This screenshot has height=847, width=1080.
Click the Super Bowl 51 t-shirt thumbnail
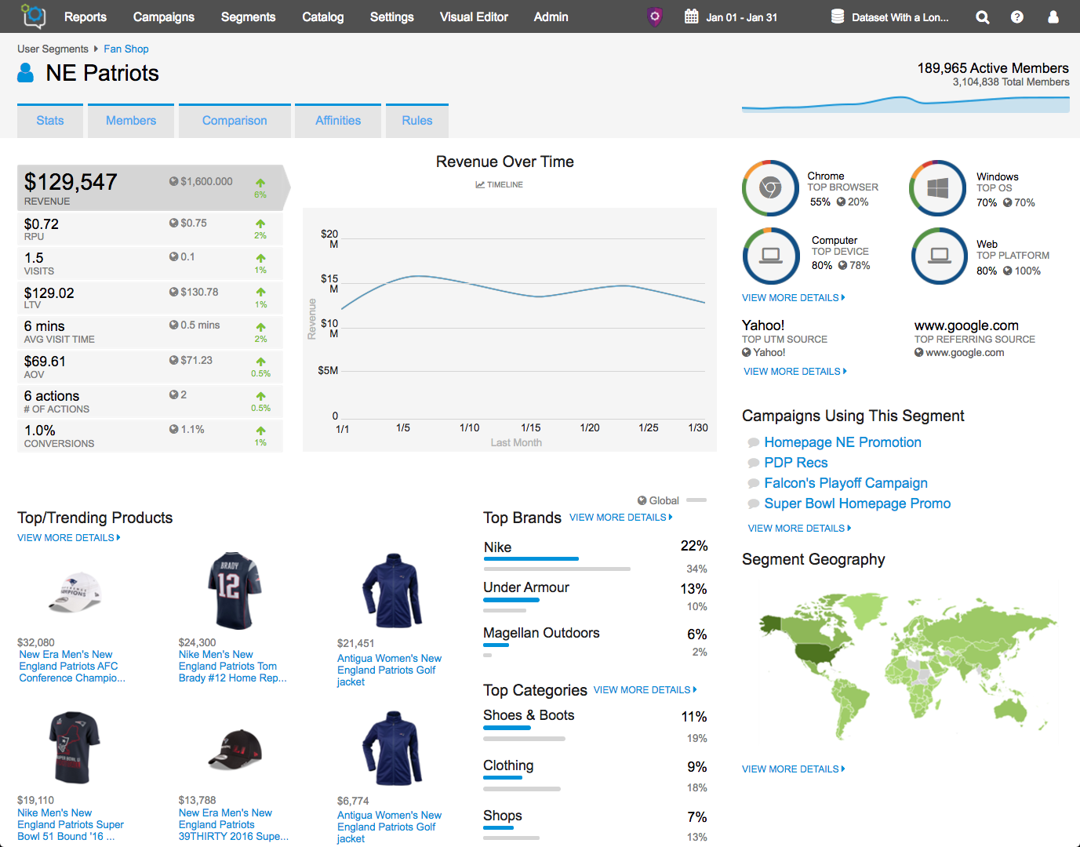pyautogui.click(x=75, y=748)
